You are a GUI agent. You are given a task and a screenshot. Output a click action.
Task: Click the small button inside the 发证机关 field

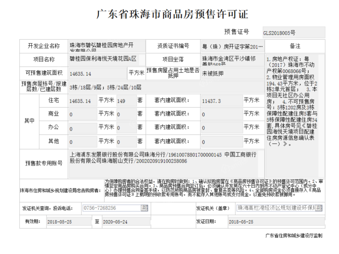pos(319,208)
